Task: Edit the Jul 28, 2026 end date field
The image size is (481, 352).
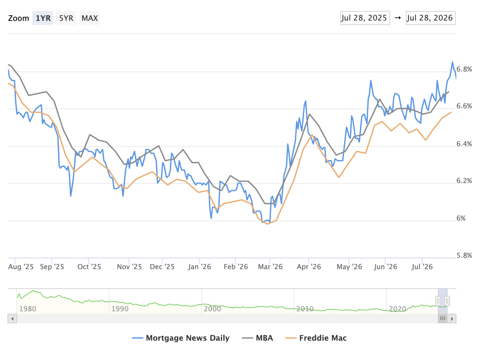Action: 430,18
